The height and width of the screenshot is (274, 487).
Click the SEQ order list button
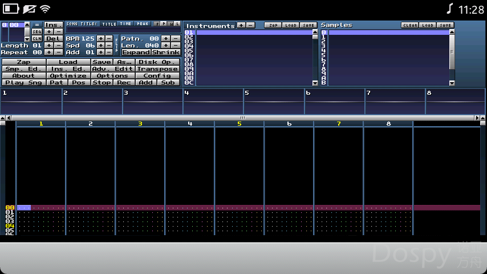(x=37, y=32)
